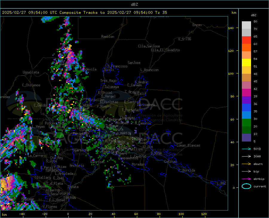Click the Carrizal place label
Image resolution: width=269 pixels, height=218 pixels.
tap(97, 162)
